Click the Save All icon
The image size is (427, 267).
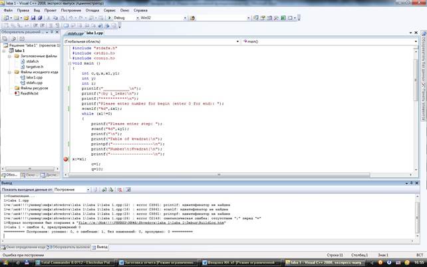point(40,18)
